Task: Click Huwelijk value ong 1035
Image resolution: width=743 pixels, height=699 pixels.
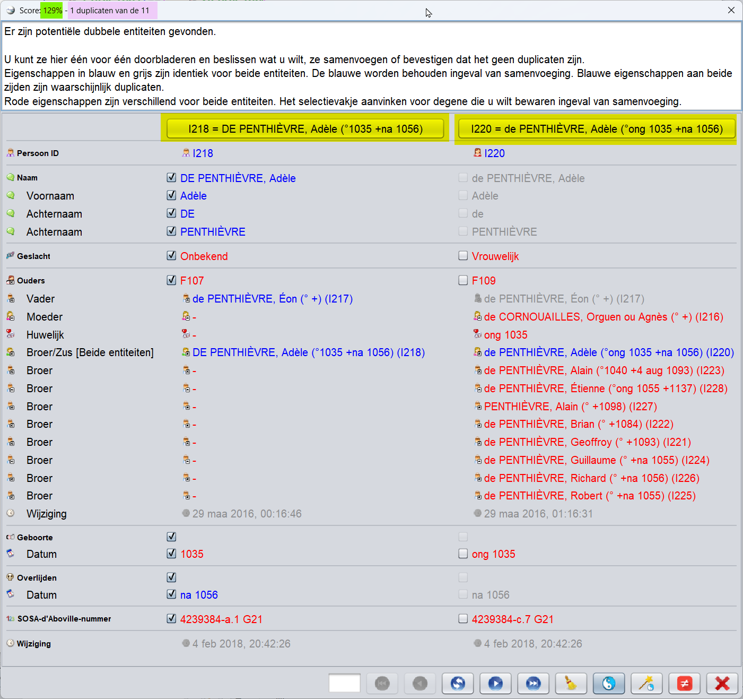Action: click(505, 335)
